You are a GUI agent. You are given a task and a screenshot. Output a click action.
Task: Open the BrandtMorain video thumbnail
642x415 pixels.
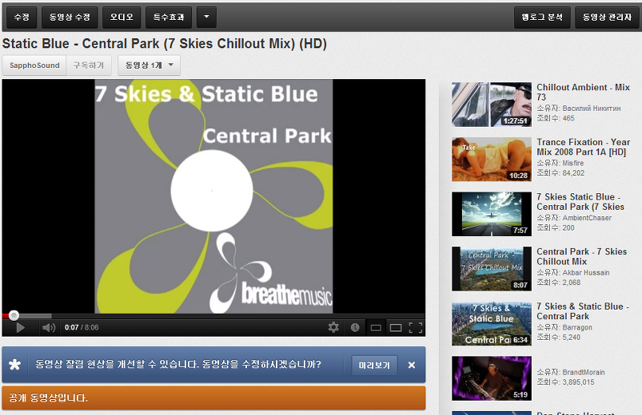click(x=492, y=378)
